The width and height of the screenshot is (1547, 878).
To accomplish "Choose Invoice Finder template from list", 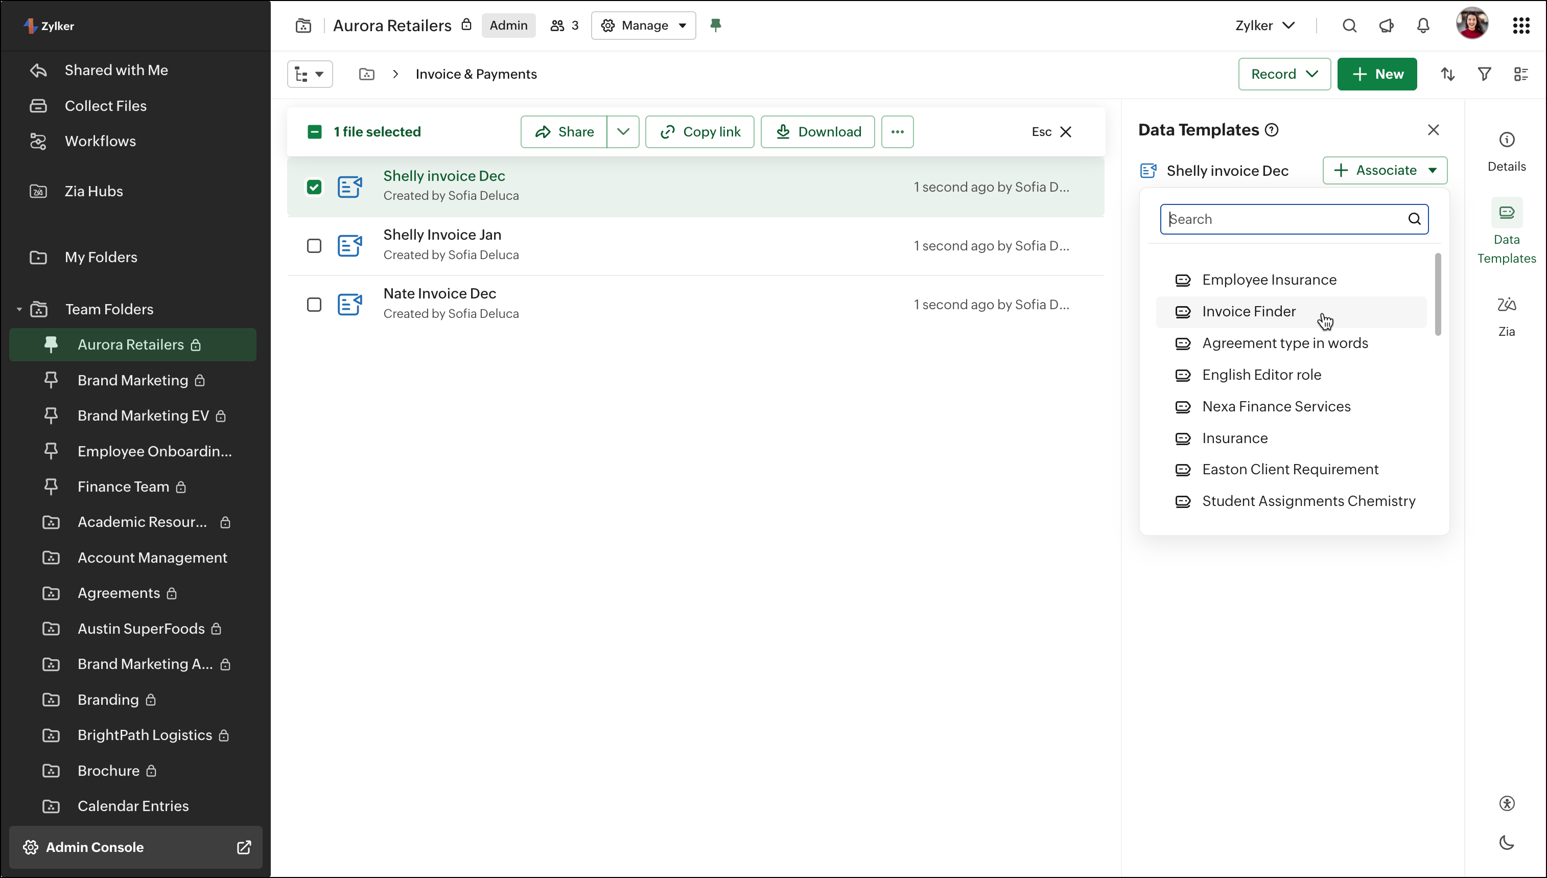I will pos(1248,312).
